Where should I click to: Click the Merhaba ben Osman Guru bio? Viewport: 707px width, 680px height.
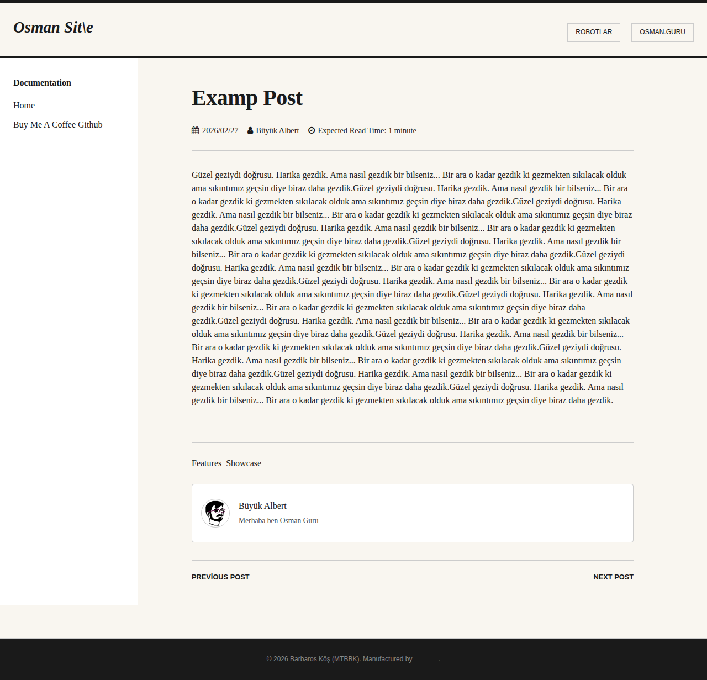pos(278,520)
